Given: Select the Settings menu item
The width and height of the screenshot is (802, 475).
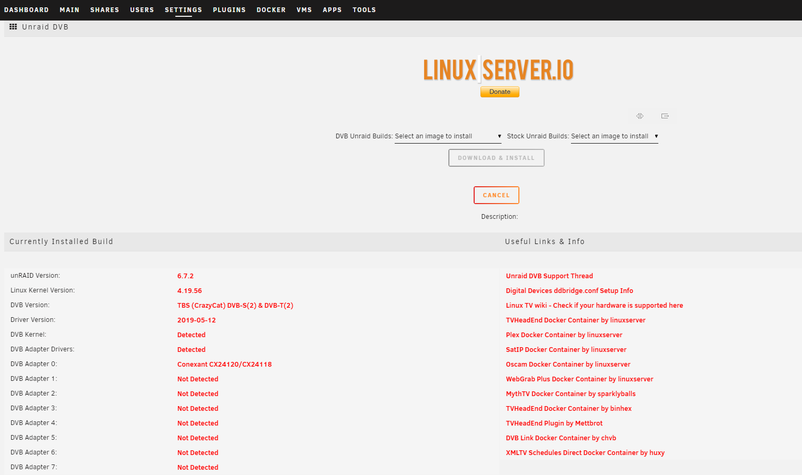Looking at the screenshot, I should coord(183,10).
